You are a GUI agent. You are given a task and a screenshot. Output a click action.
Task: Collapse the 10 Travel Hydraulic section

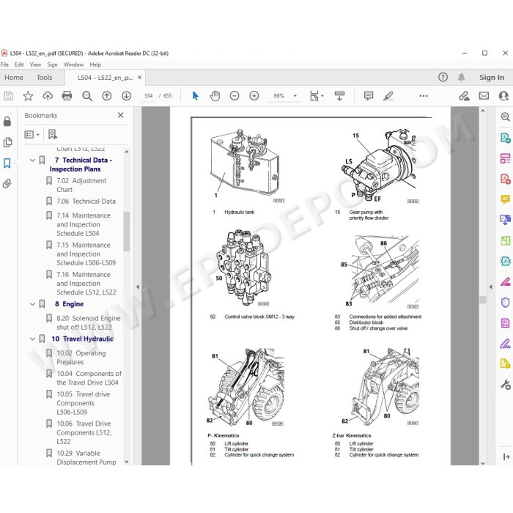[32, 339]
